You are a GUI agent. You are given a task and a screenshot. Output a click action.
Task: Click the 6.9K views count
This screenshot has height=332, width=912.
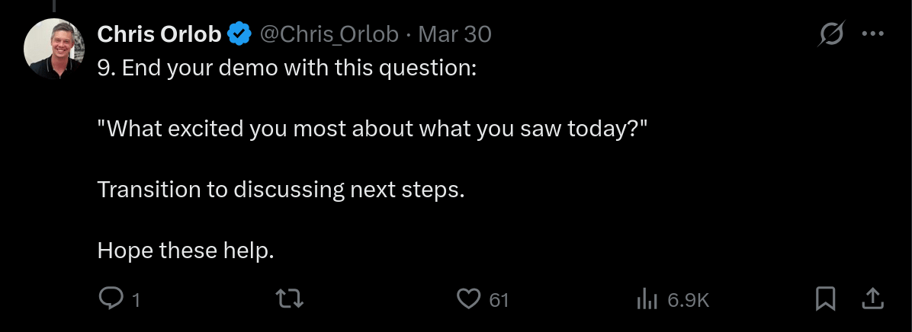(688, 300)
